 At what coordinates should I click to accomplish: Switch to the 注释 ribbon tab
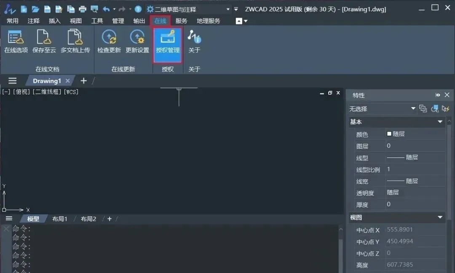34,21
